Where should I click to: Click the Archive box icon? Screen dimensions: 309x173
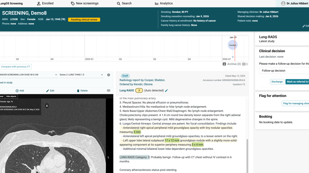click(x=224, y=64)
